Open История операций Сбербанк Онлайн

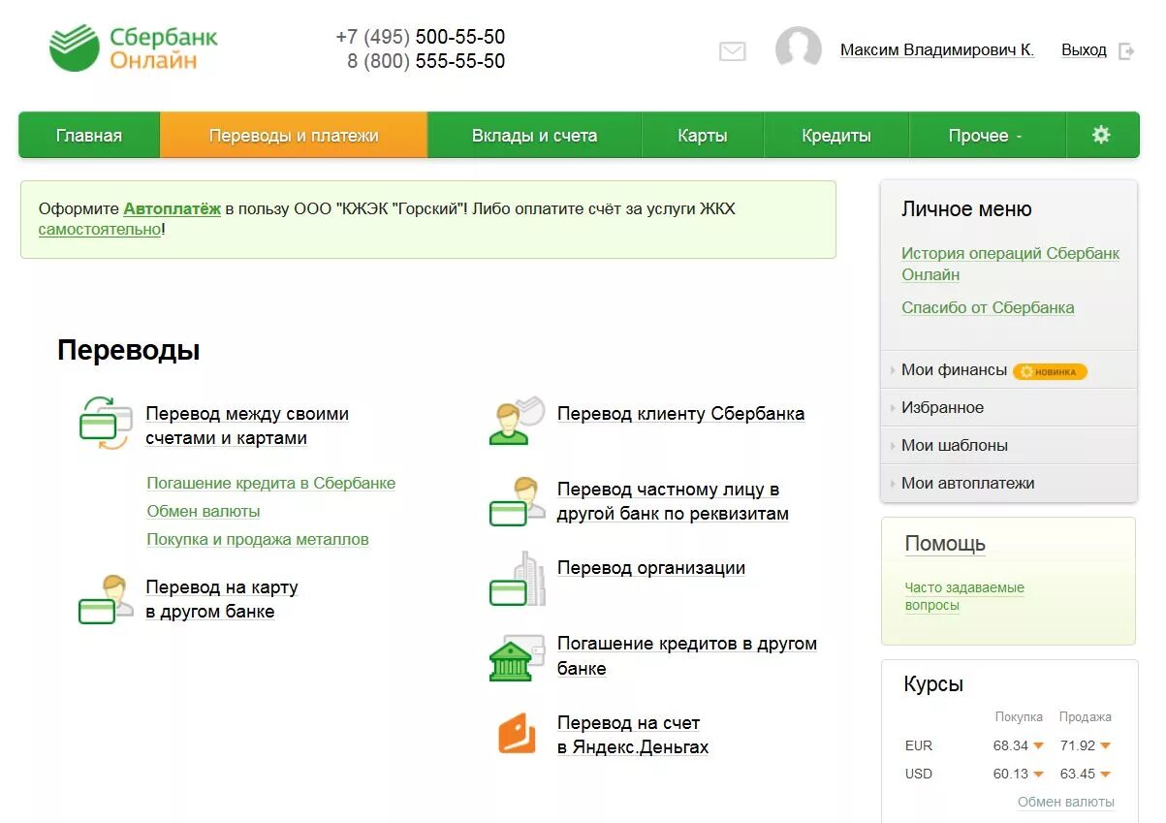pos(1010,264)
